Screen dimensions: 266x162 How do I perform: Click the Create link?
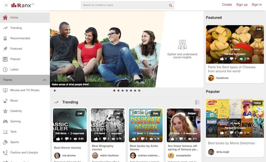[x=227, y=5]
